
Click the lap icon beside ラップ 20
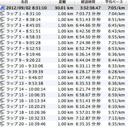pos(2,124)
